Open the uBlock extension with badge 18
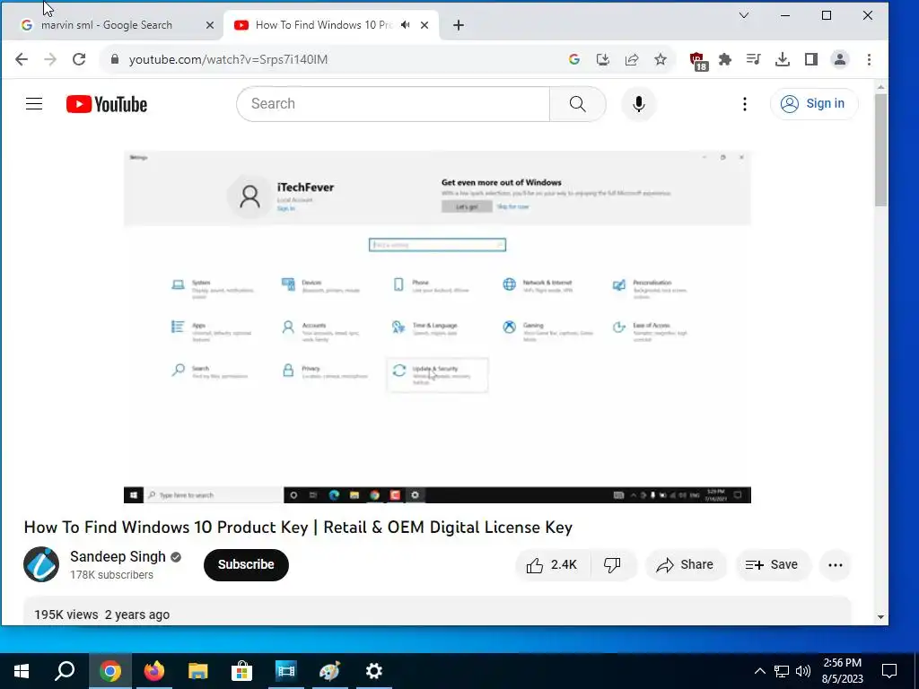Viewport: 919px width, 689px height. click(x=697, y=60)
